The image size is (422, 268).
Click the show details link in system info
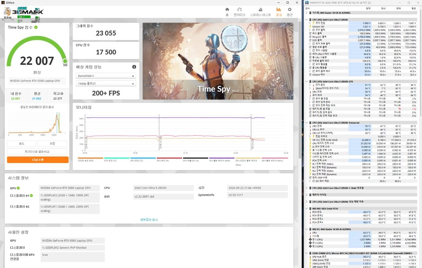[x=149, y=220]
